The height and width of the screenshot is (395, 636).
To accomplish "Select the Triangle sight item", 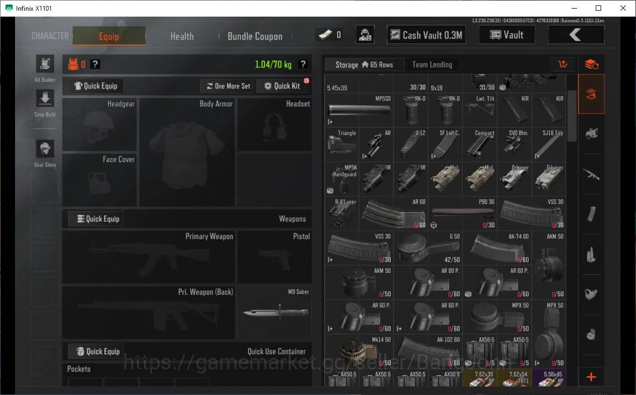I will click(342, 144).
